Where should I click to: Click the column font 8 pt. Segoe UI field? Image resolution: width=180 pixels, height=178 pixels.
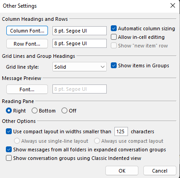click(x=80, y=31)
